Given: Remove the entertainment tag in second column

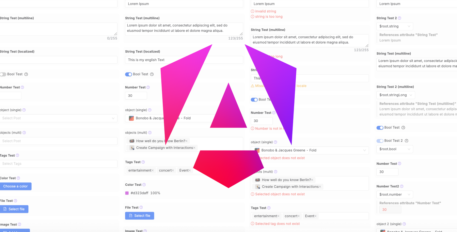Looking at the screenshot, I should click(x=152, y=170).
